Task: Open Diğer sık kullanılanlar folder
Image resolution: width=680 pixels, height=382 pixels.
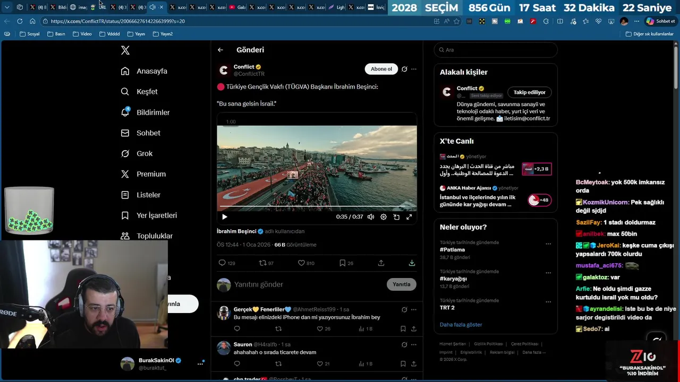Action: pos(650,34)
